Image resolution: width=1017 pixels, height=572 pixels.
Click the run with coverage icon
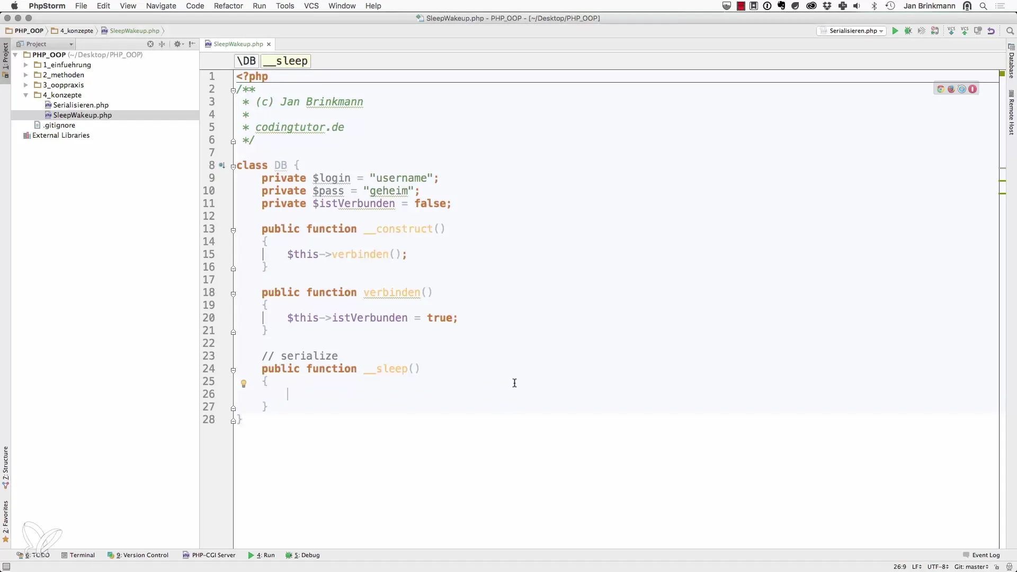922,31
